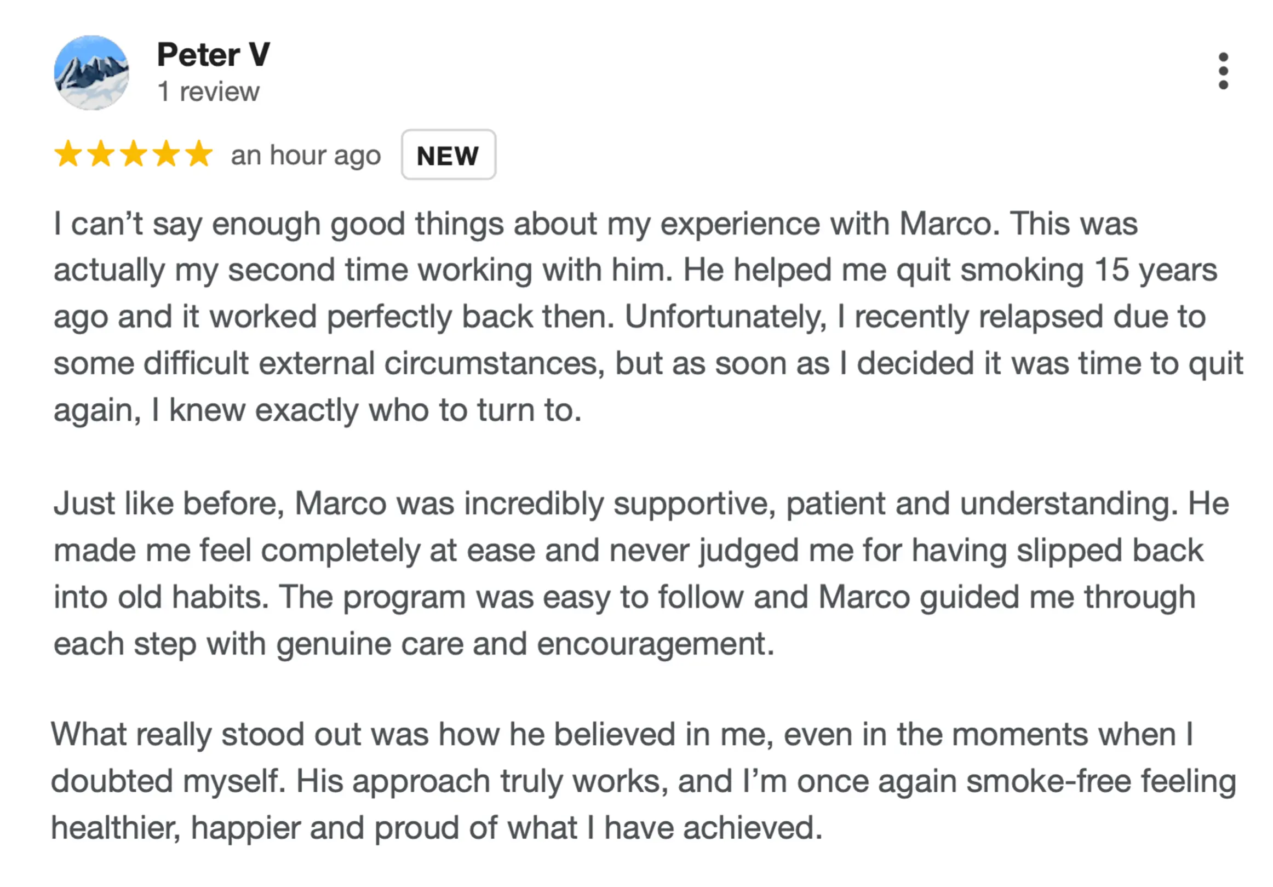
Task: Click the first yellow rating star
Action: coord(68,153)
